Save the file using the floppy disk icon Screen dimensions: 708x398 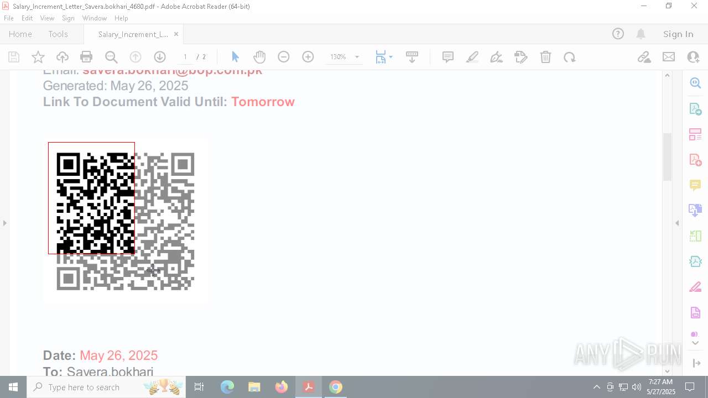pyautogui.click(x=14, y=57)
